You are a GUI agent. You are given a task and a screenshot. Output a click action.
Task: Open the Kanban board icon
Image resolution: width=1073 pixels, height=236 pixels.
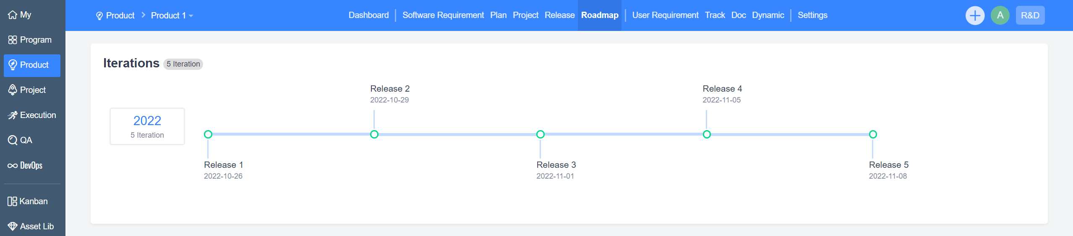[x=12, y=201]
